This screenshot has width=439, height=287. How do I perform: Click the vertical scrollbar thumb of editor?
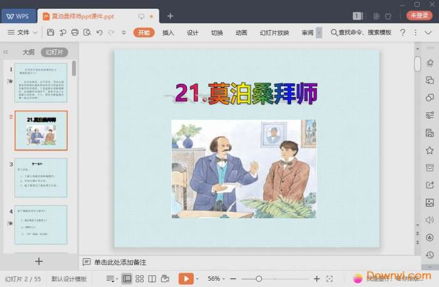418,64
